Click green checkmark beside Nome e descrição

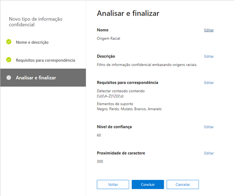click(x=9, y=42)
